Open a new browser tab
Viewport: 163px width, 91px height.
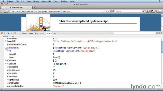point(34,7)
